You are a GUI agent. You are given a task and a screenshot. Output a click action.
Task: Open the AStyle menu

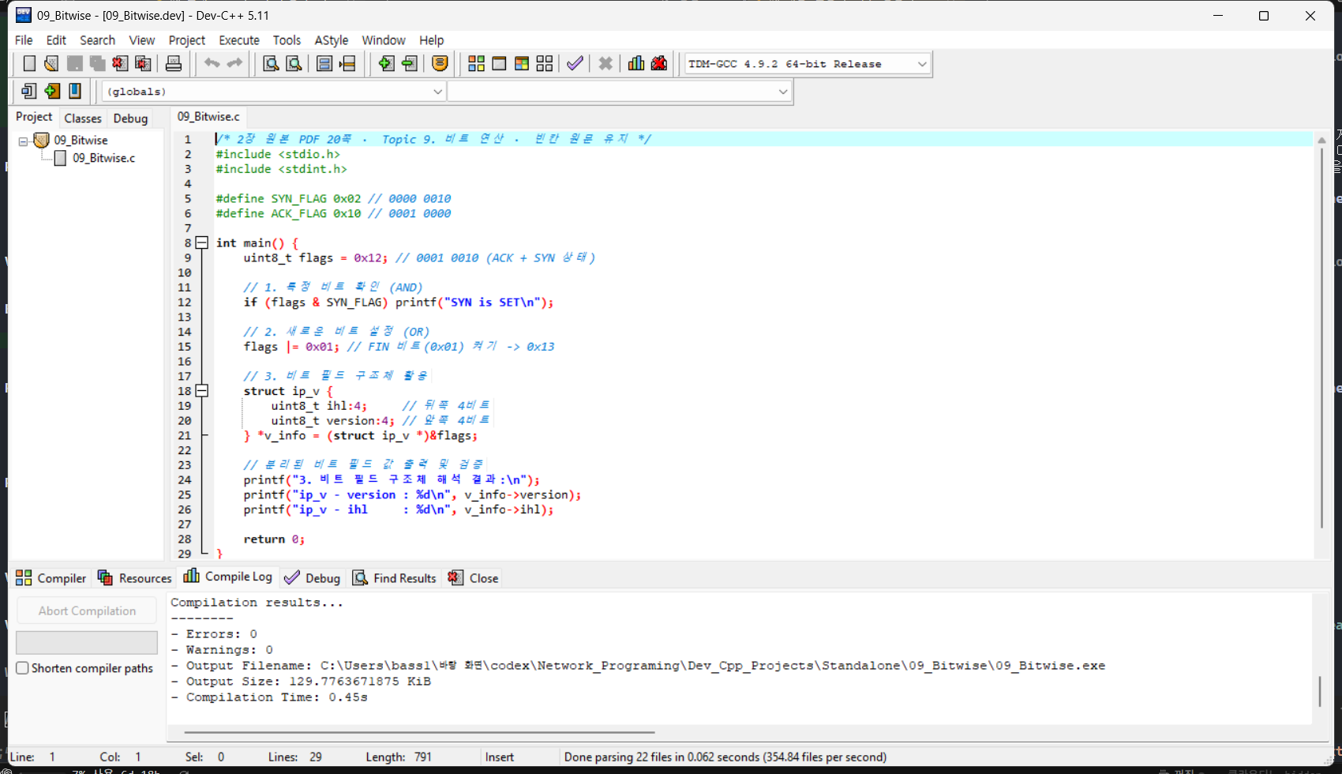coord(332,40)
